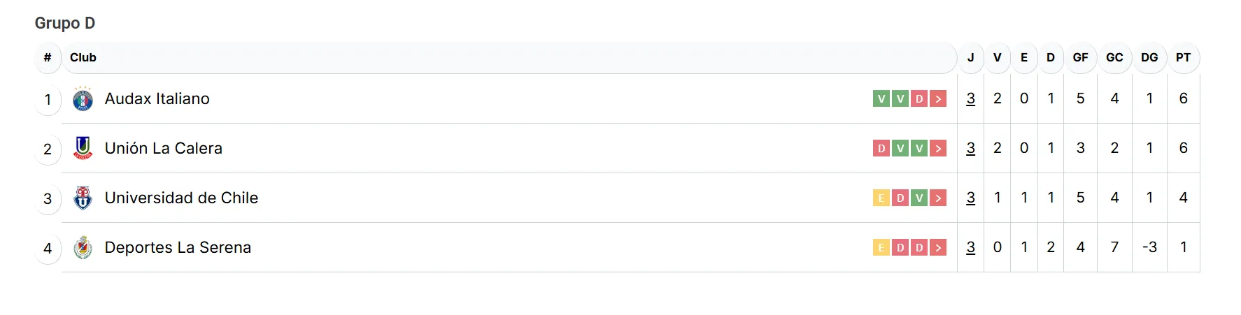Click the Audax Italiano club crest

83,99
